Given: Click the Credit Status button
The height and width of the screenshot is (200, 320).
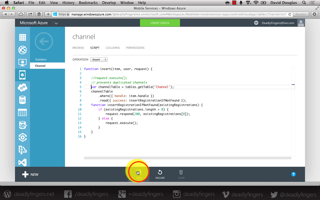Looking at the screenshot, I should click(160, 23).
